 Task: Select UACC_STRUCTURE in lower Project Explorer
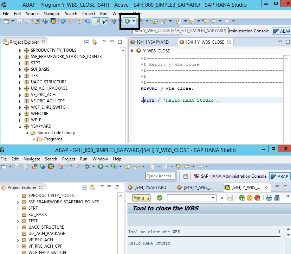click(46, 227)
